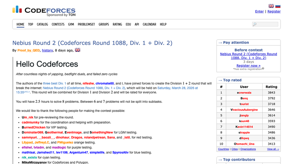Open the HELP menu item
The image size is (293, 164).
163,24
